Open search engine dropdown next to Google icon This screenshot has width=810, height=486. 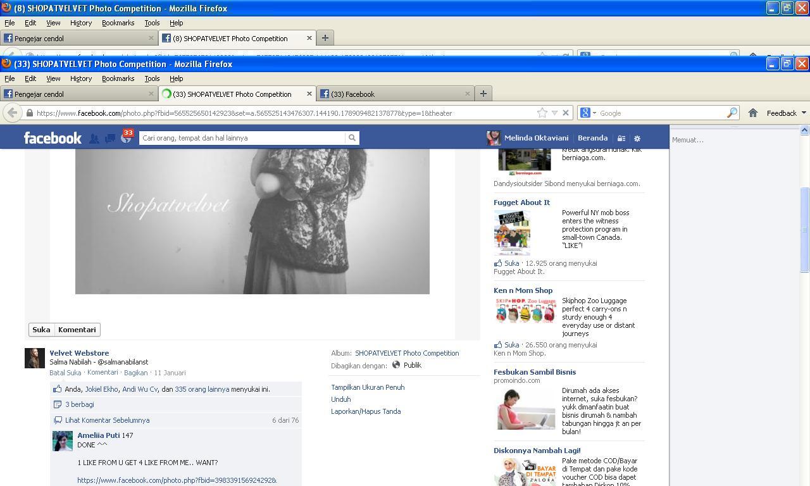594,113
